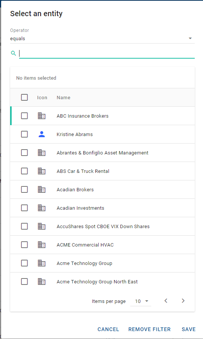Focus the entity search input field

click(x=107, y=53)
